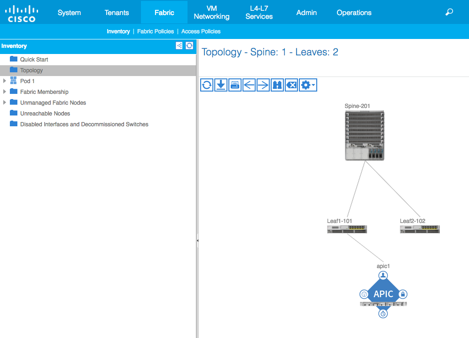
Task: Click the right arrow icon in topology toolbar
Action: coord(263,85)
